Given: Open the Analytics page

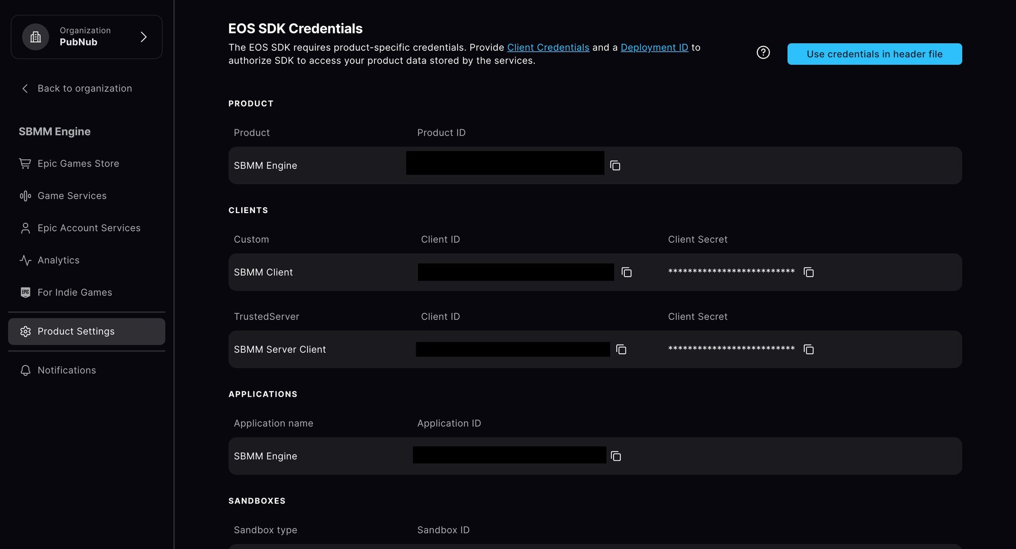Looking at the screenshot, I should 58,260.
